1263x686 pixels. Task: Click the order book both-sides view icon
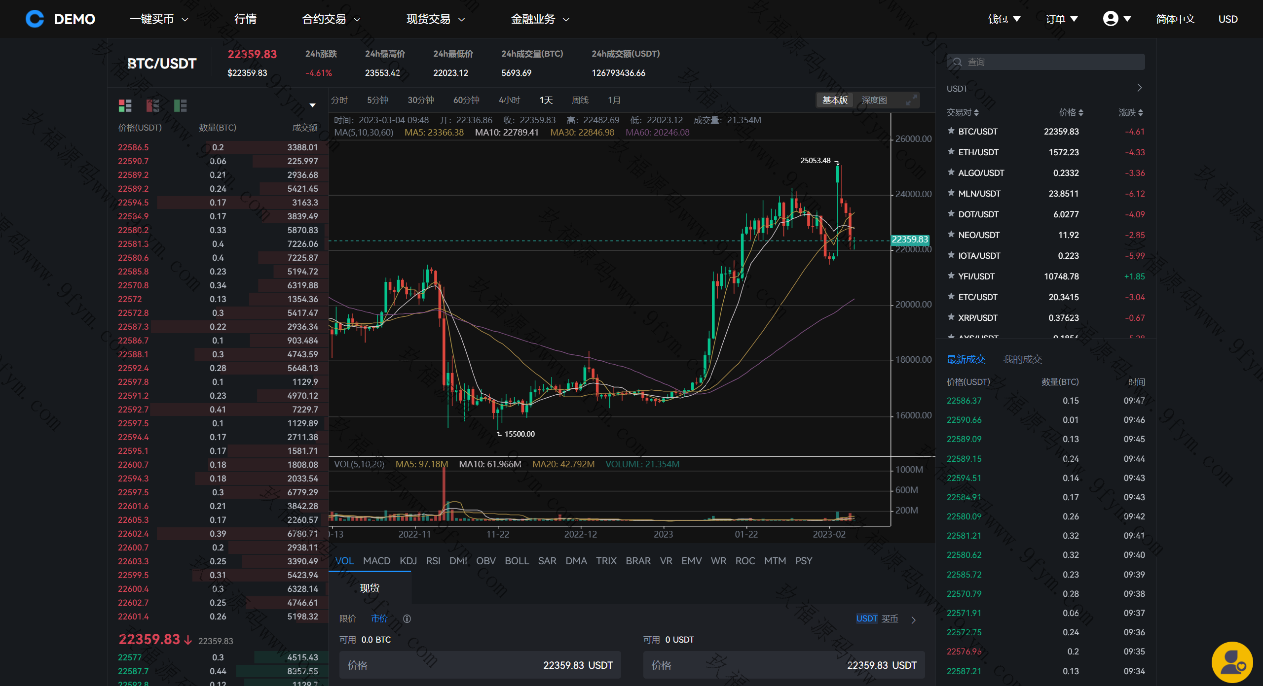(x=125, y=105)
